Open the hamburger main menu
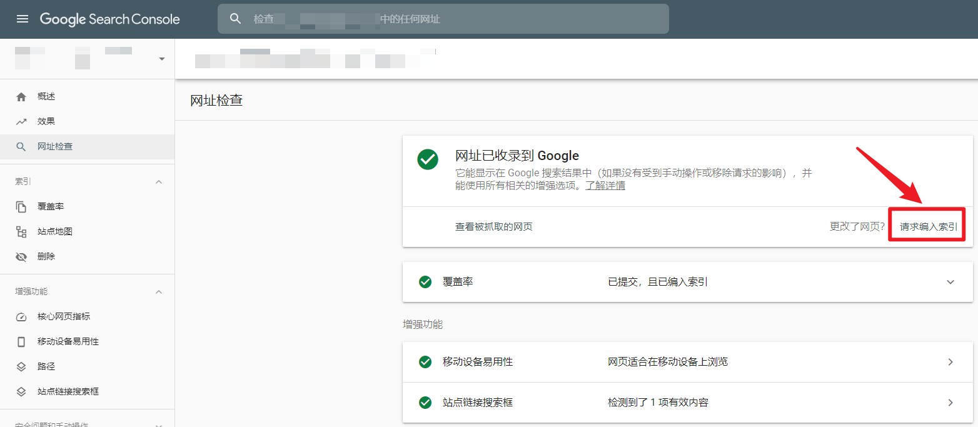Screen dimensions: 978x427 click(23, 19)
